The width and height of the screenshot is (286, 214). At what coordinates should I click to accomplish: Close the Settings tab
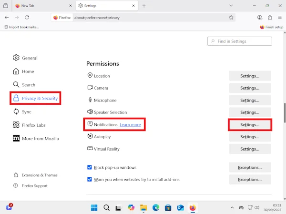pos(133,6)
